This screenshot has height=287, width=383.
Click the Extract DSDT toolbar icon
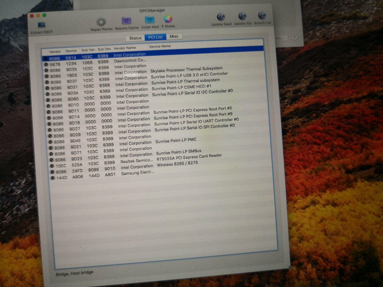(x=41, y=25)
